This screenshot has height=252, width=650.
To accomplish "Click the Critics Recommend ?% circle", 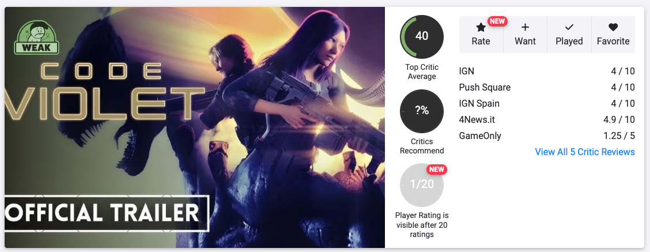I will click(422, 111).
